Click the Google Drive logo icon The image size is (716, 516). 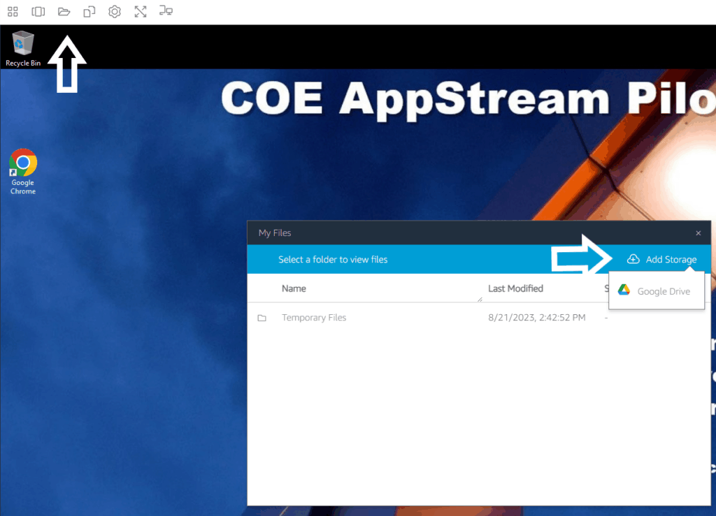pyautogui.click(x=624, y=290)
